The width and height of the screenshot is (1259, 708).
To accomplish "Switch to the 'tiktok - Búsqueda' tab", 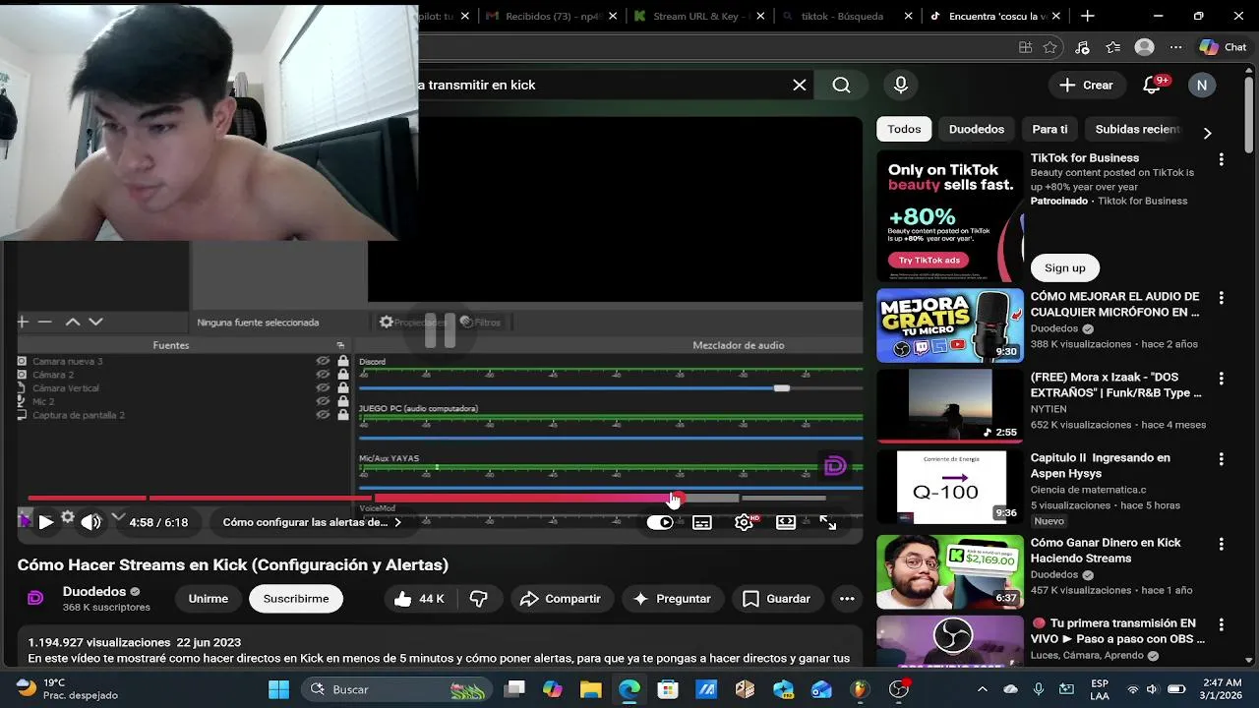I will click(x=846, y=16).
